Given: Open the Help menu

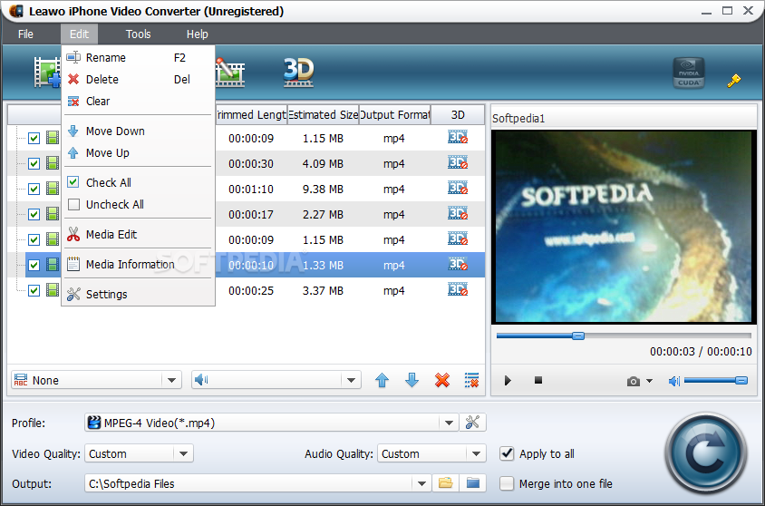Looking at the screenshot, I should pos(197,34).
